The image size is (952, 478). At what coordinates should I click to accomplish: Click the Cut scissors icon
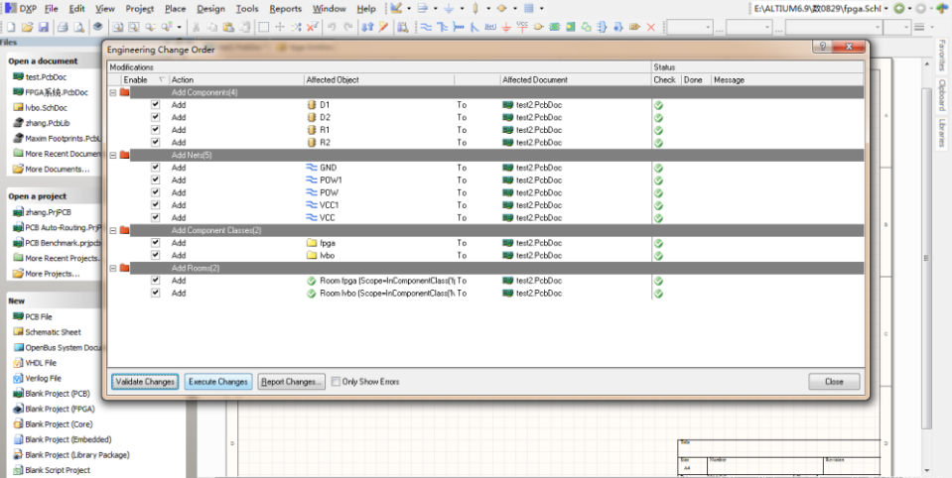point(197,28)
